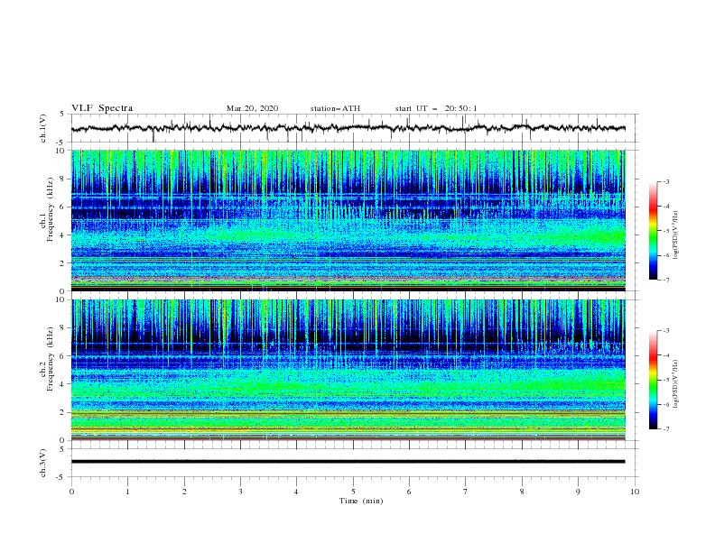This screenshot has height=552, width=715.
Task: Click the "5" tick on the time axis
Action: pyautogui.click(x=353, y=492)
